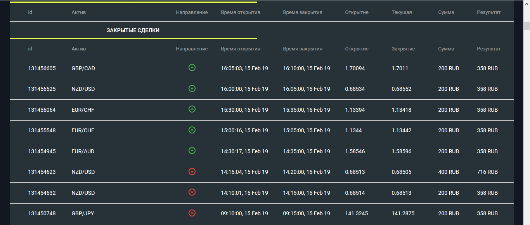The width and height of the screenshot is (530, 225).
Task: Select trade id 131454532
Action: tap(42, 193)
